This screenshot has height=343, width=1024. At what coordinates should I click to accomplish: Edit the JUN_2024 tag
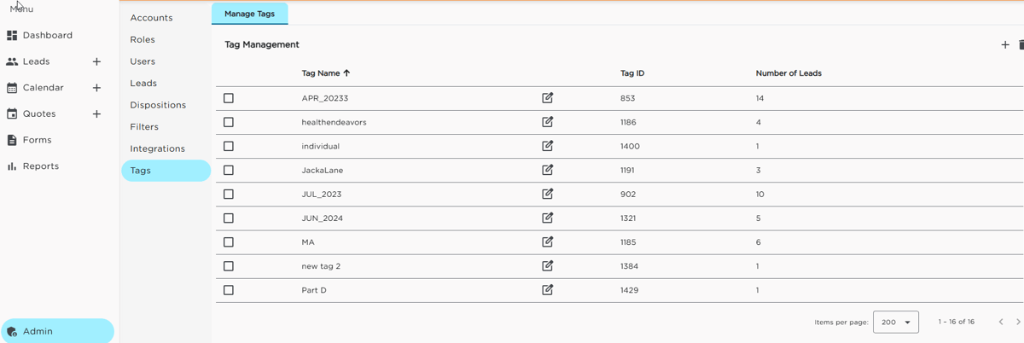[x=548, y=218]
